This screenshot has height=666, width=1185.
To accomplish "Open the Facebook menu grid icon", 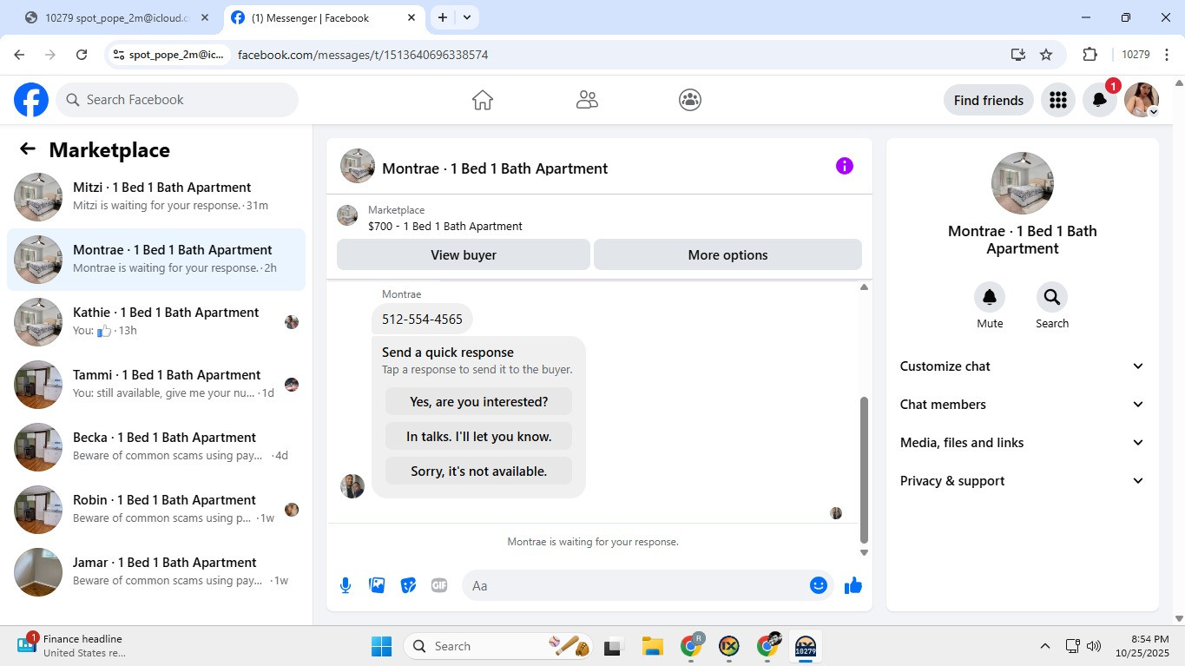I will (1057, 100).
